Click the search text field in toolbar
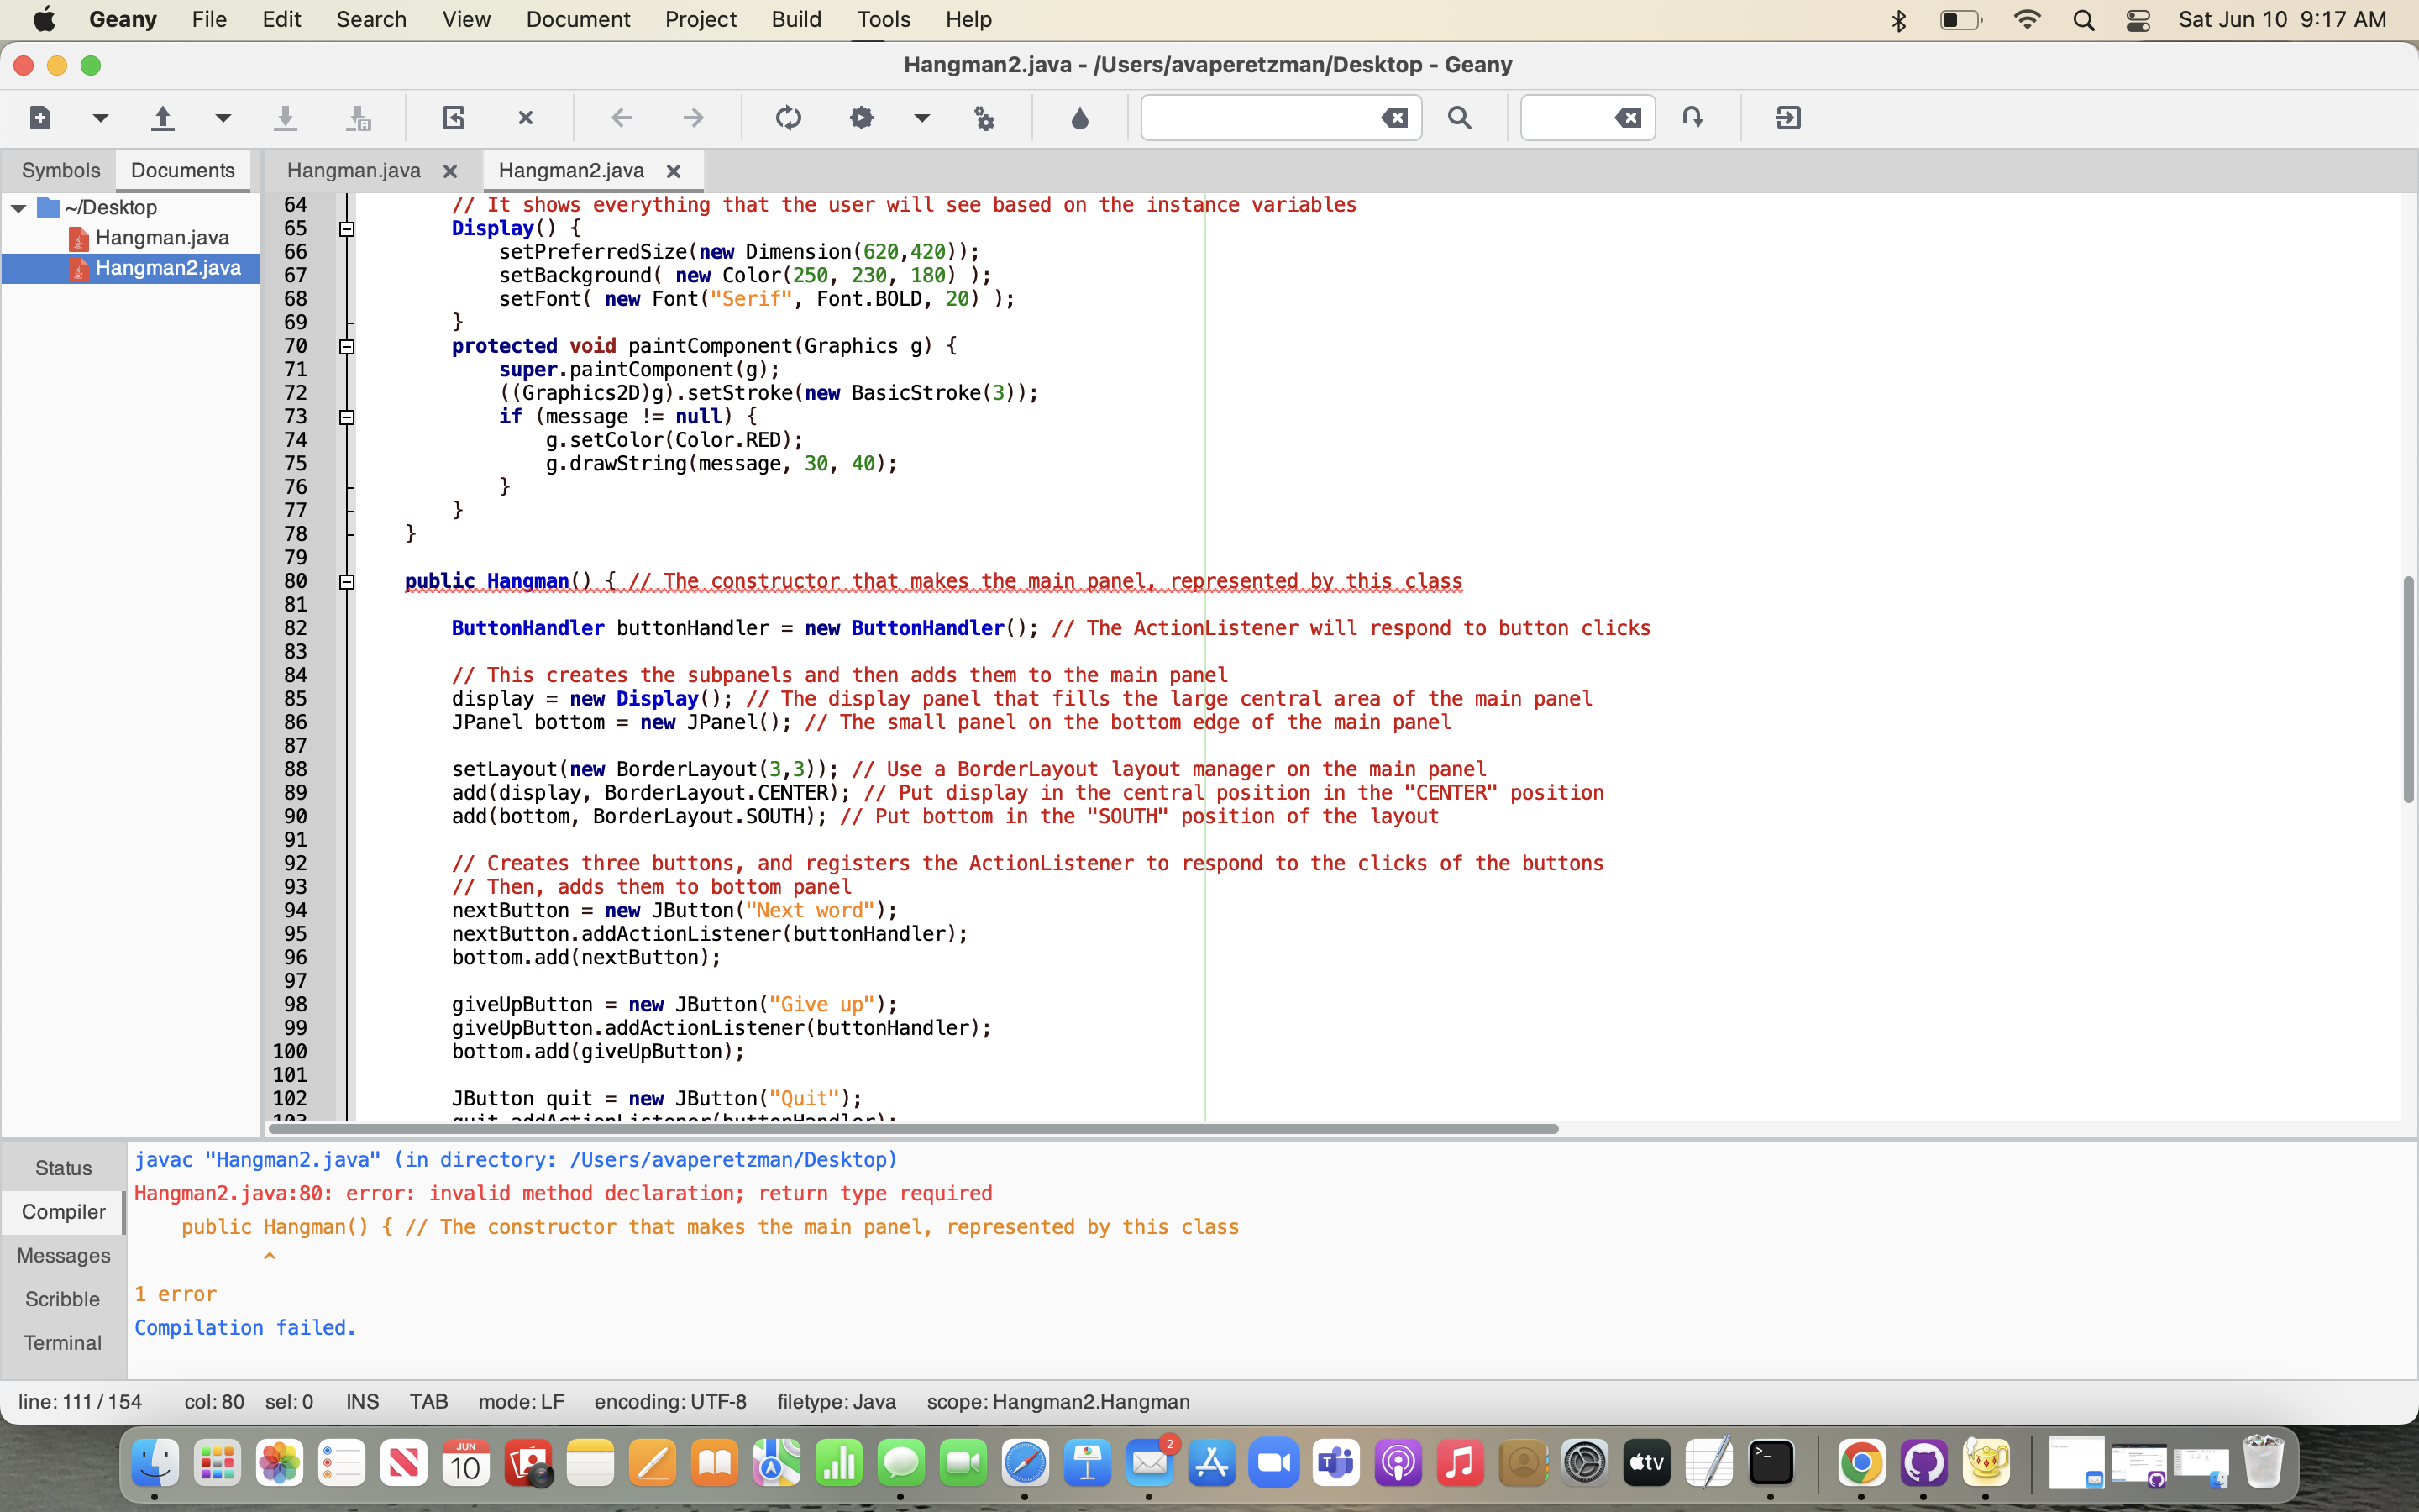 pyautogui.click(x=1260, y=118)
